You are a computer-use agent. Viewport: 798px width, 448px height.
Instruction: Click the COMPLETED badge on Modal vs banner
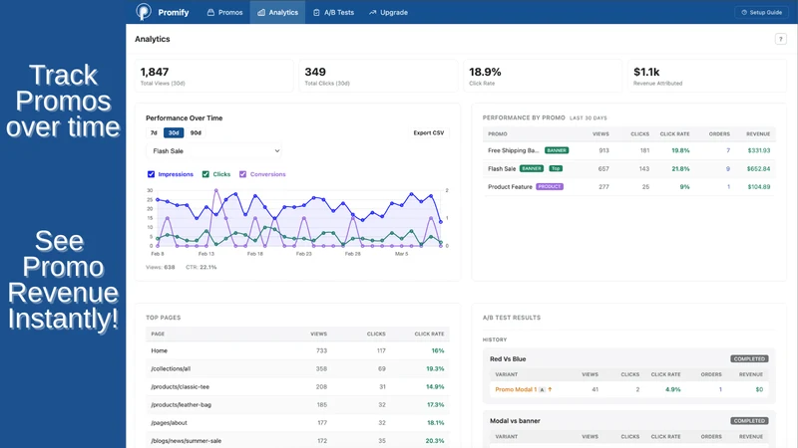[749, 420]
